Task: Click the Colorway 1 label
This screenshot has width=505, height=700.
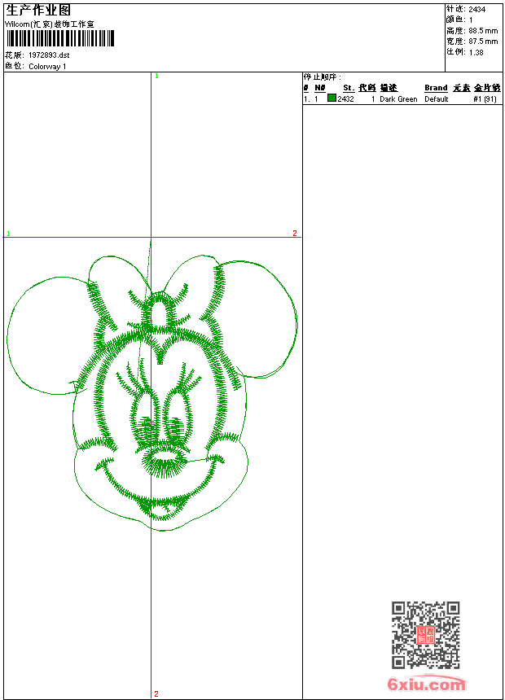Action: point(47,67)
